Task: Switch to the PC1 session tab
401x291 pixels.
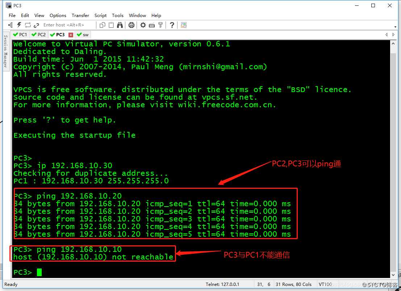Action: pyautogui.click(x=20, y=35)
